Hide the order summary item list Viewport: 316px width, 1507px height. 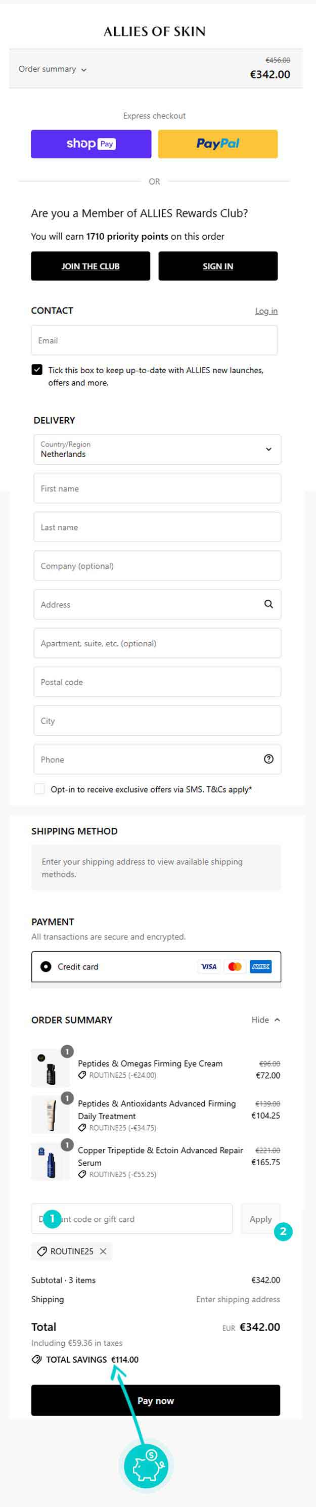265,1020
